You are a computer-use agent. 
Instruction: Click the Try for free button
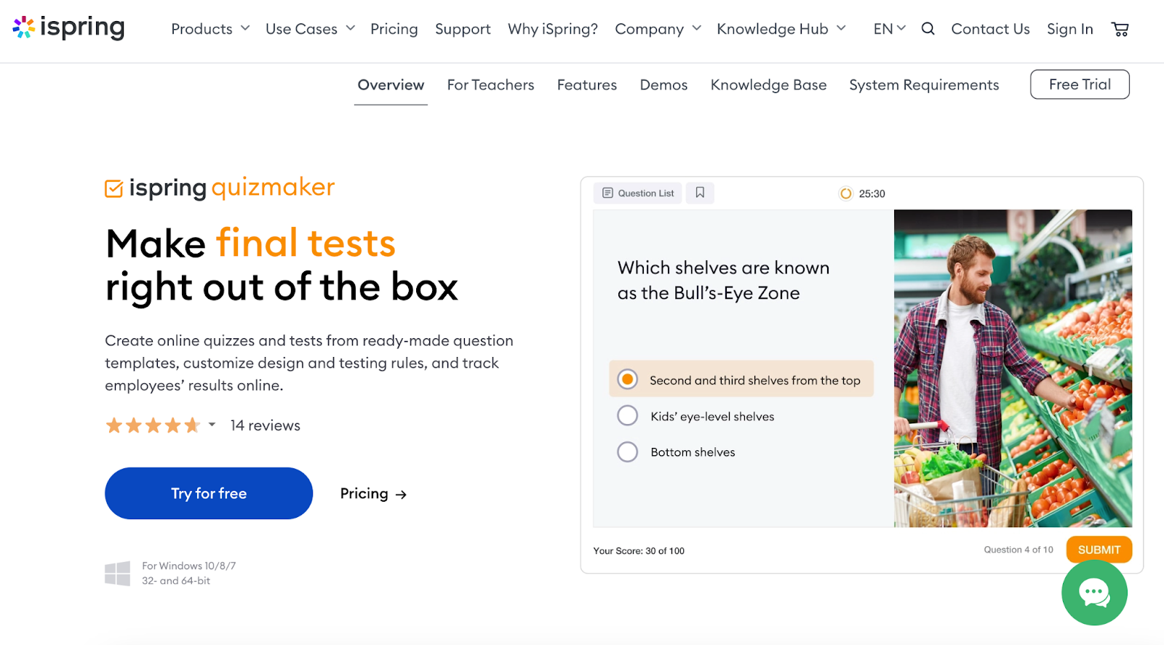tap(209, 493)
